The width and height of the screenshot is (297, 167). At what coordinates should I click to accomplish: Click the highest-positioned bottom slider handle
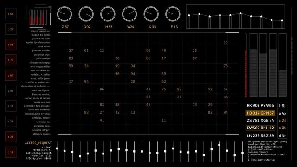click(219, 145)
